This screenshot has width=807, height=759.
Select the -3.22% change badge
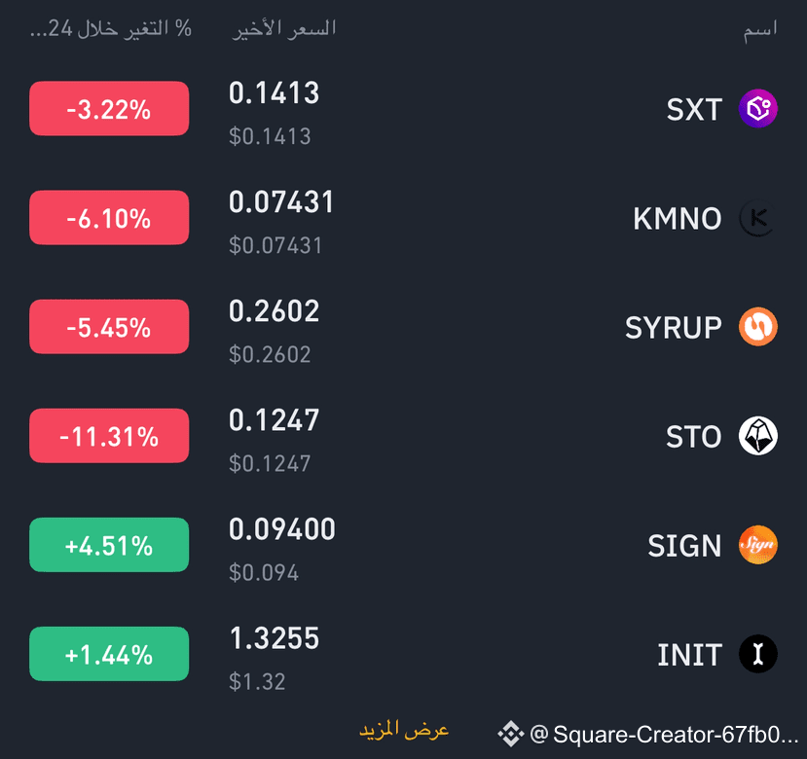tap(109, 109)
